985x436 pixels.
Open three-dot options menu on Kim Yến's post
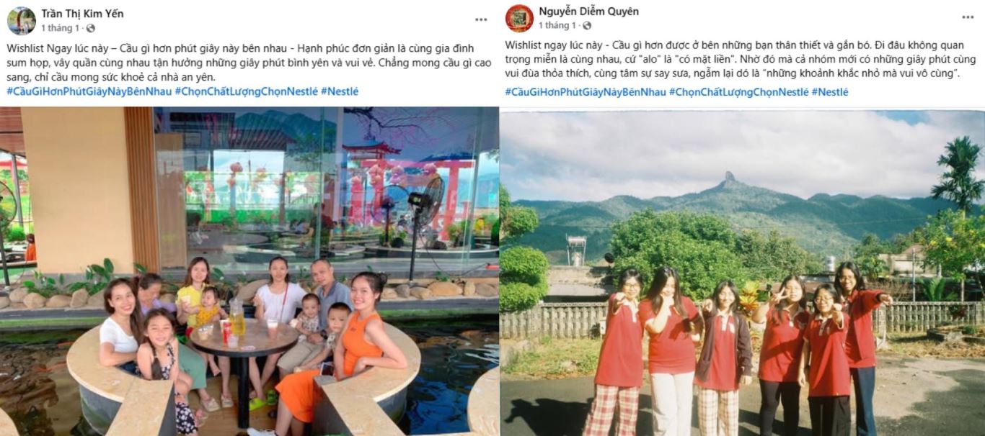481,19
